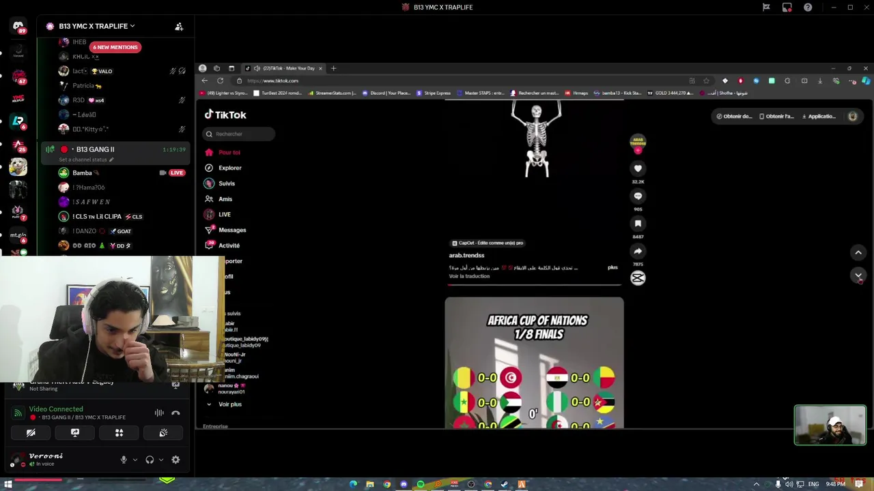Open the CapCut sound icon on video
The width and height of the screenshot is (874, 491).
(x=638, y=278)
